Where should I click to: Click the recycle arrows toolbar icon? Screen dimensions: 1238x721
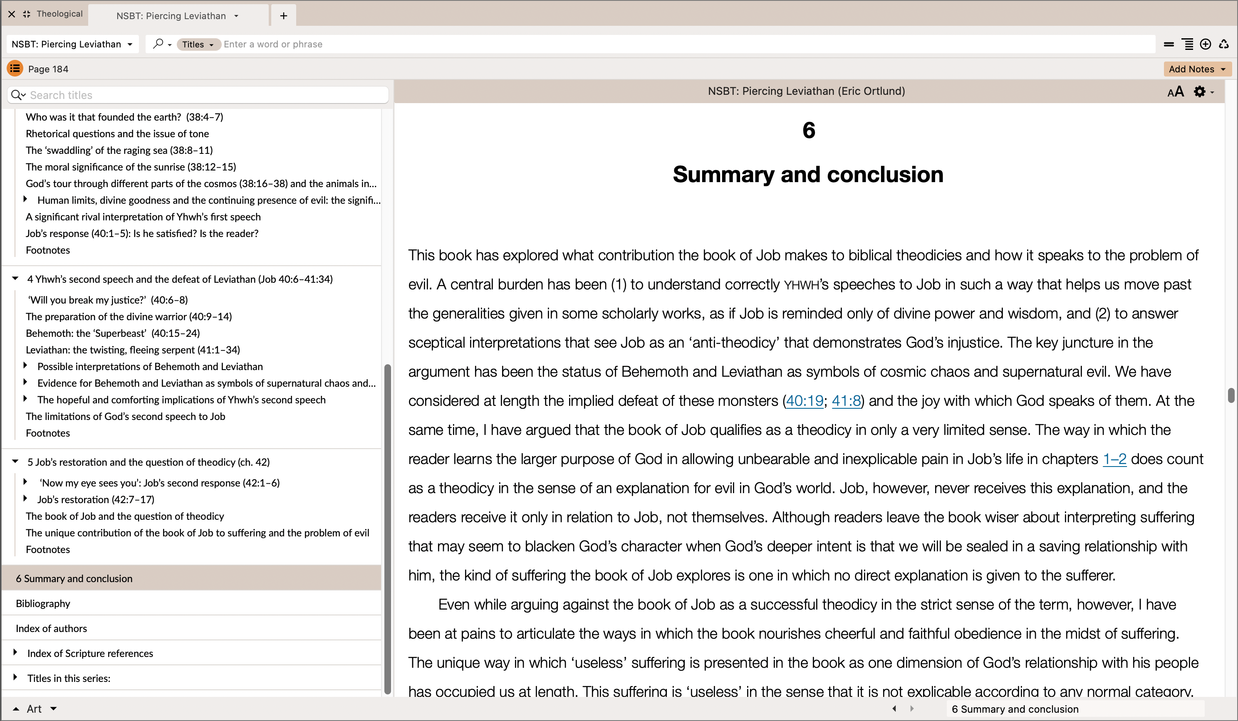[1224, 44]
